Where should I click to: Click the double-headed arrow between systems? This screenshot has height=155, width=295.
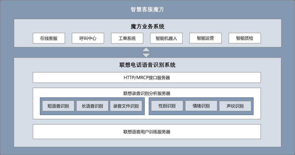(146, 52)
